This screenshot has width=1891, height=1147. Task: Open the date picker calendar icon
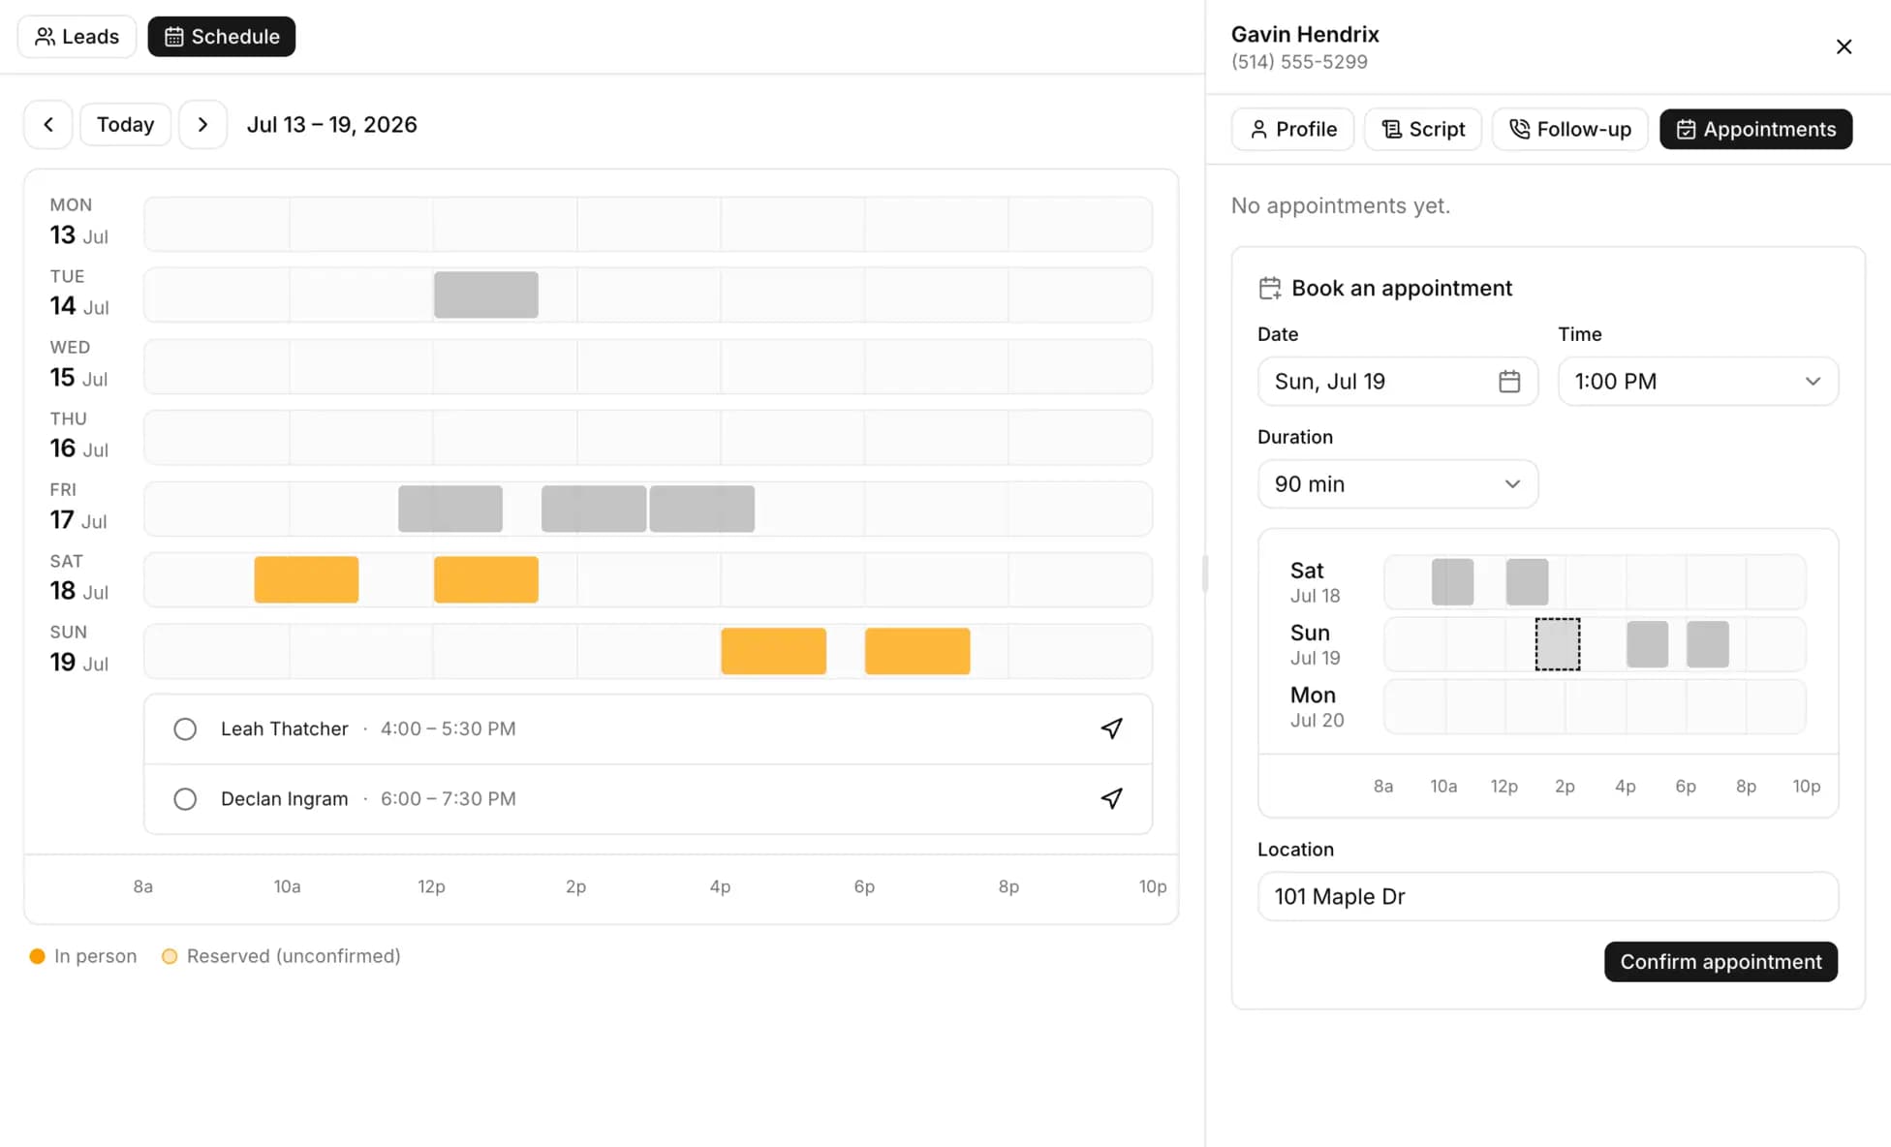click(x=1508, y=382)
